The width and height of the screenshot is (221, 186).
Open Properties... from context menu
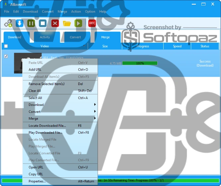(60, 181)
